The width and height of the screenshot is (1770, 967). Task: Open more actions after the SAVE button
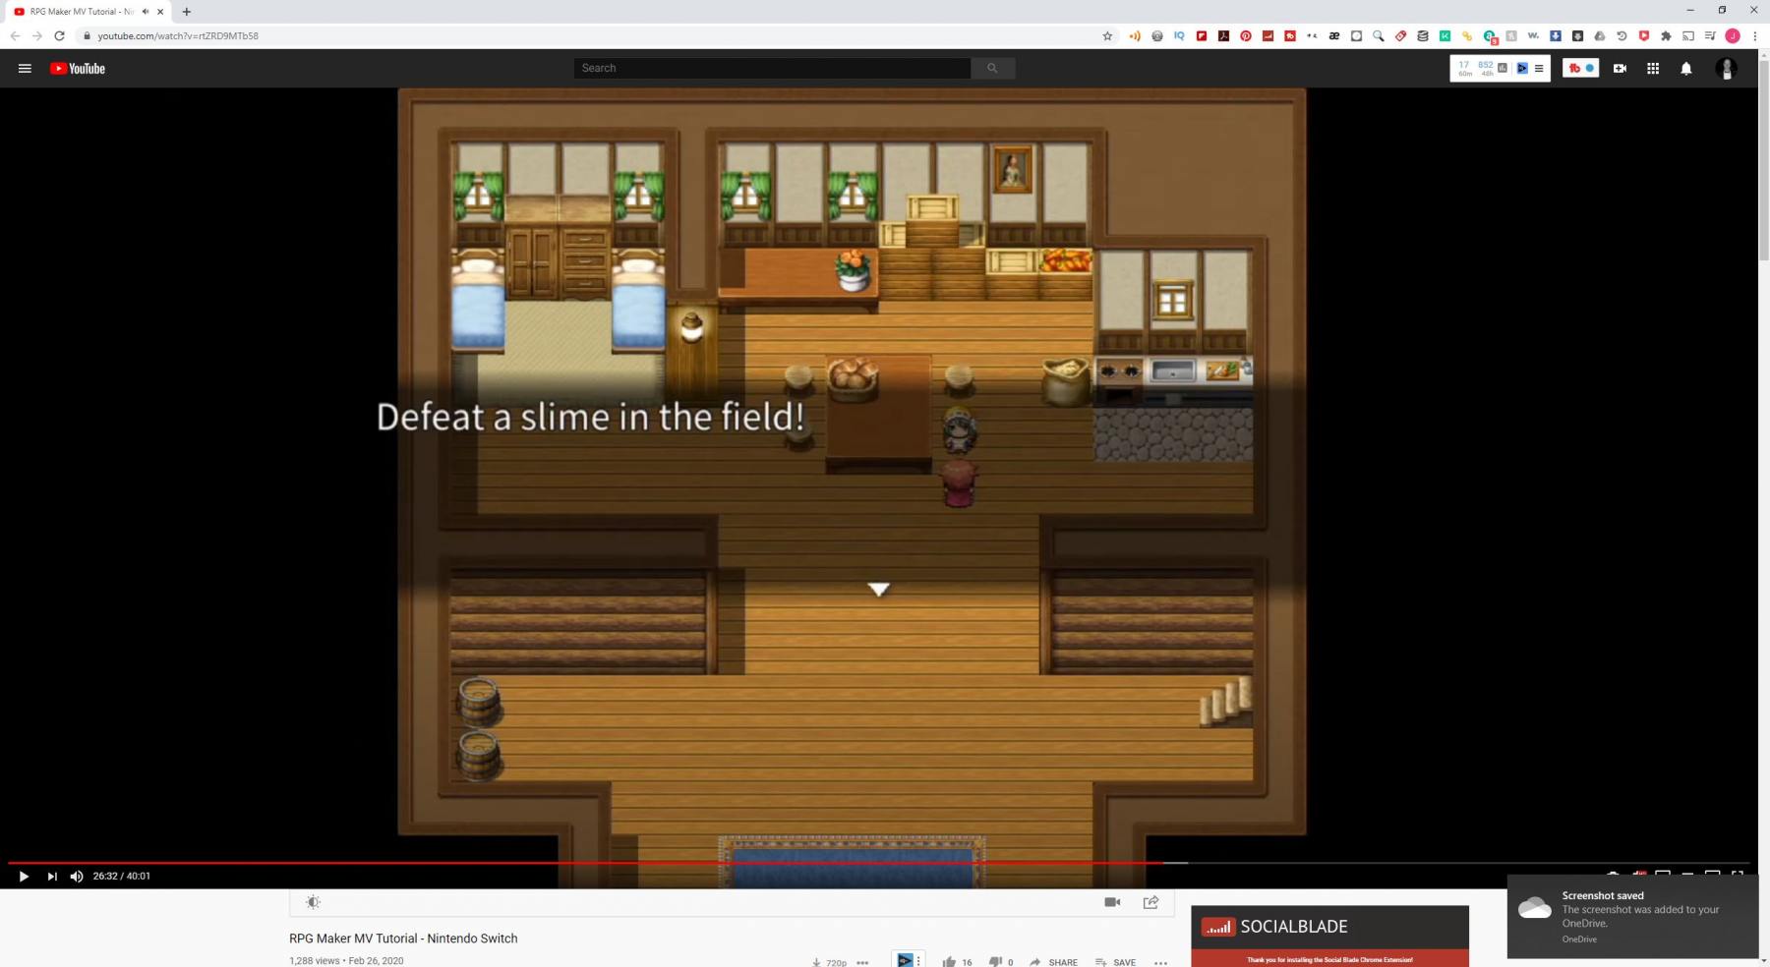coord(1160,962)
